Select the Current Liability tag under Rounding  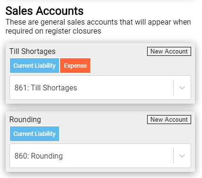(x=35, y=133)
